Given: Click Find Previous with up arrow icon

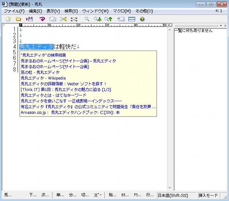Looking at the screenshot, I should click(108, 19).
